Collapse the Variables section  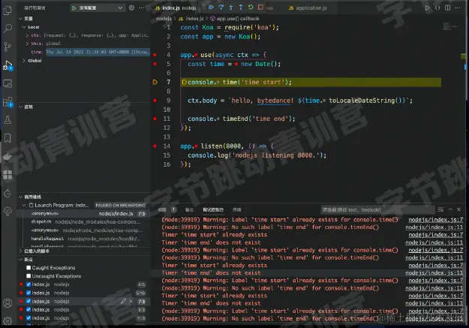pos(21,19)
